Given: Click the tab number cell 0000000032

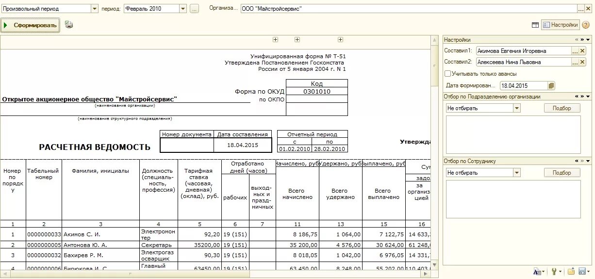Looking at the screenshot, I should [44, 255].
